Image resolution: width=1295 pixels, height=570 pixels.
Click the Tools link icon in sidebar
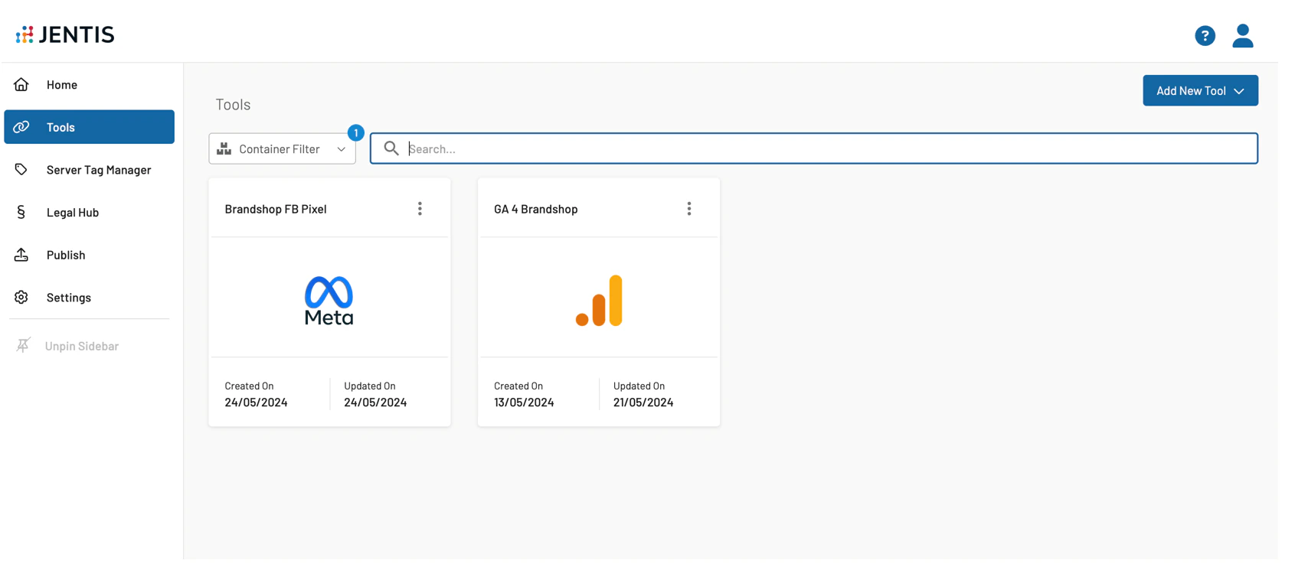click(21, 127)
